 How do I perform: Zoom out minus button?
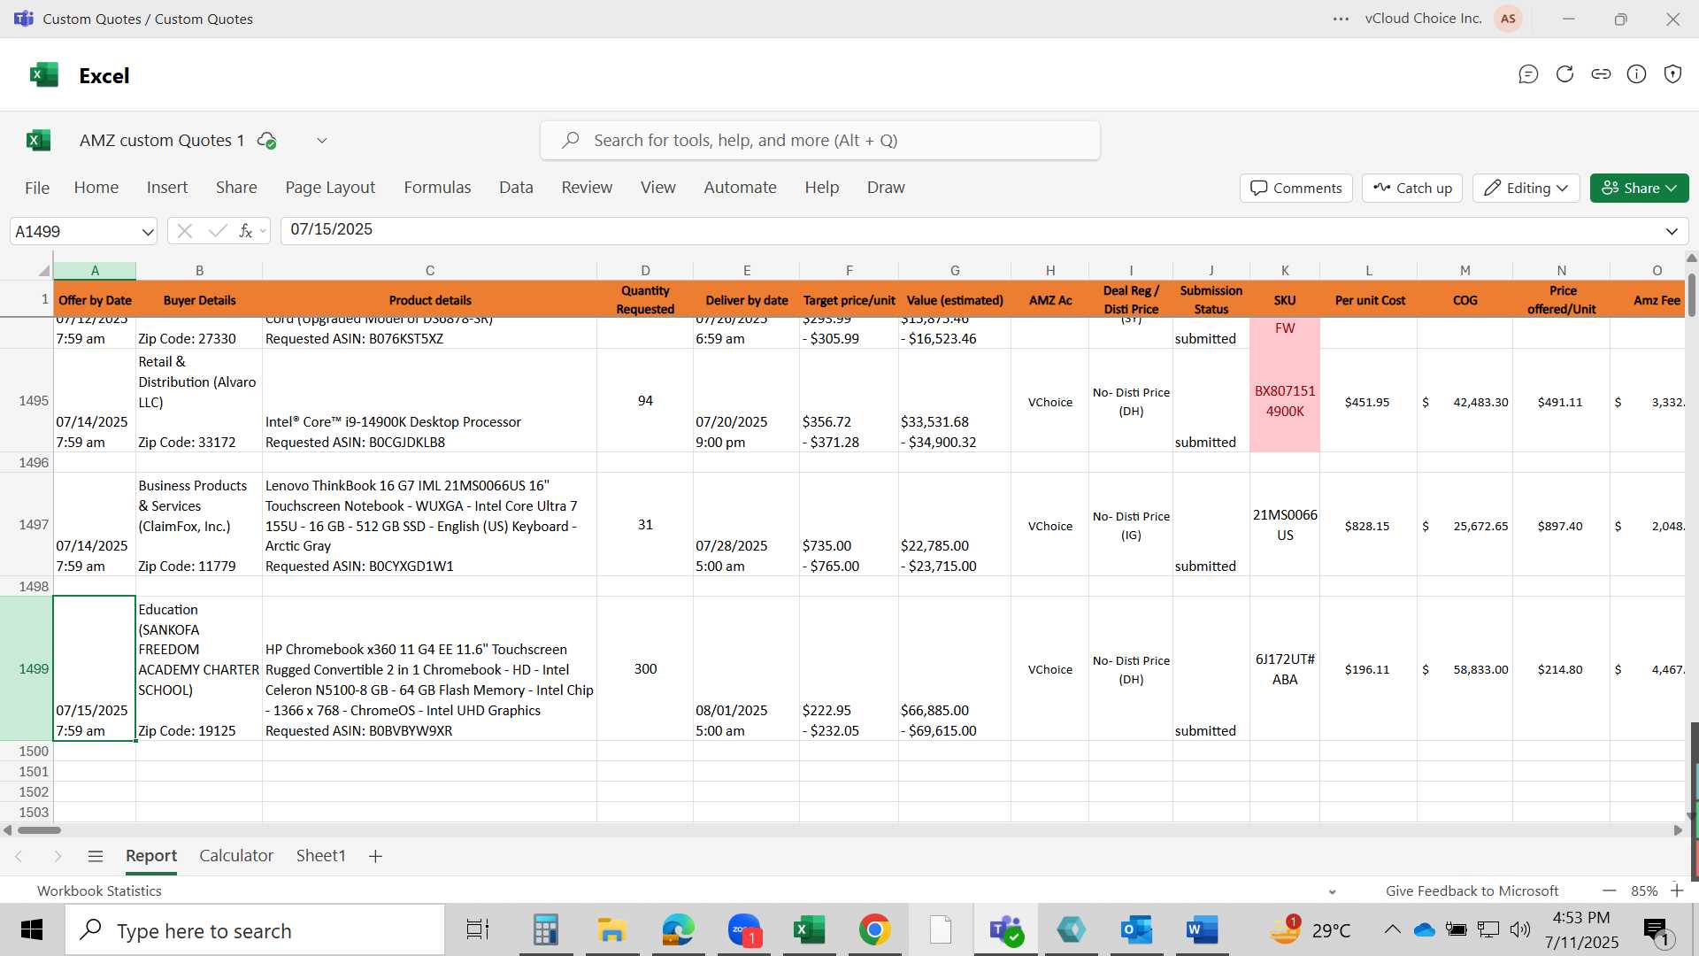click(1610, 890)
